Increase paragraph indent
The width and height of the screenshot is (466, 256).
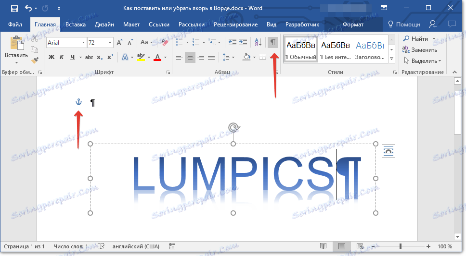tap(243, 42)
